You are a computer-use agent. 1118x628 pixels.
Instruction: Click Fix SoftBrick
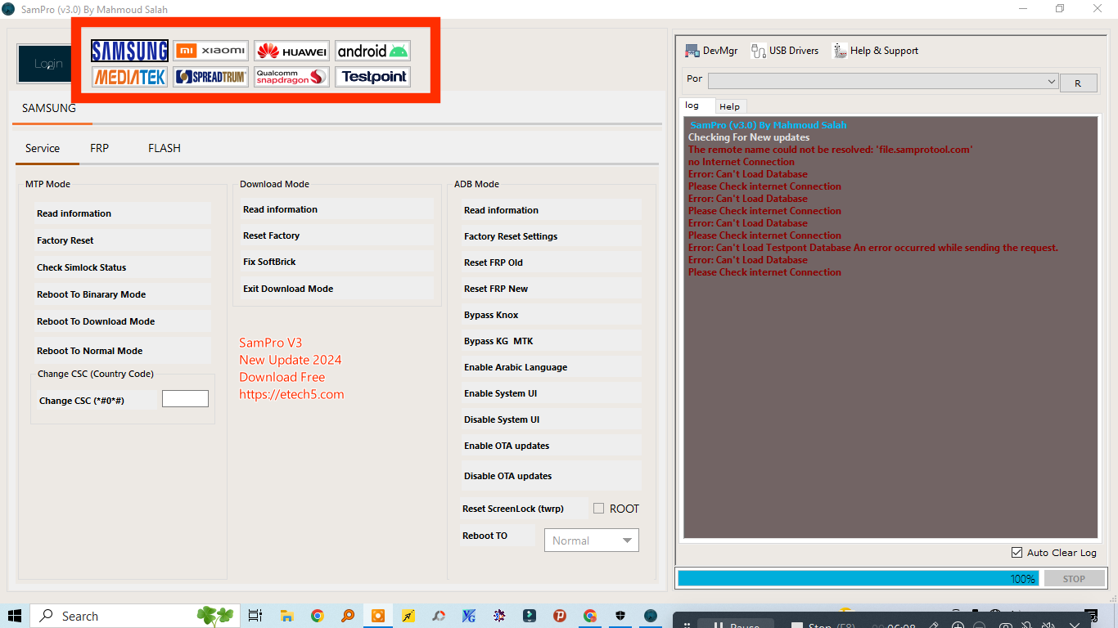coord(336,262)
